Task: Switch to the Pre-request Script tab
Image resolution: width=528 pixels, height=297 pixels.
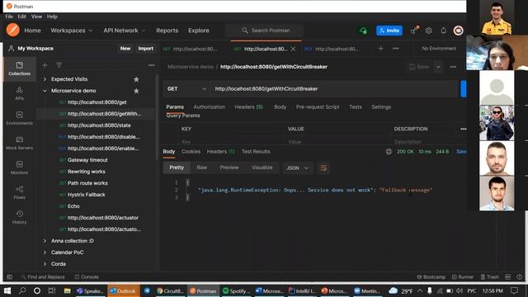Action: [x=318, y=106]
